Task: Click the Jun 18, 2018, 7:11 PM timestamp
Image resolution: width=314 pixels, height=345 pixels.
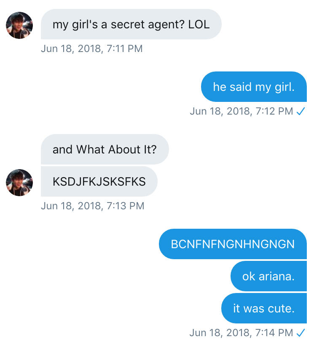Action: 92,49
